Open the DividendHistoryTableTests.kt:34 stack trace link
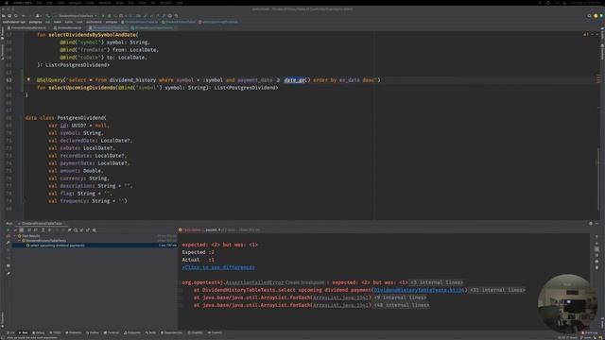The width and height of the screenshot is (605, 340). pos(419,290)
